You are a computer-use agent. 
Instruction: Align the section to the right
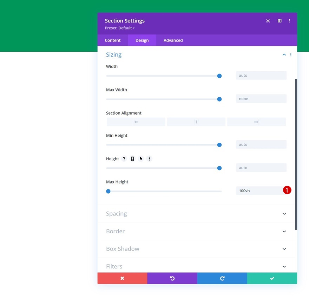point(256,122)
